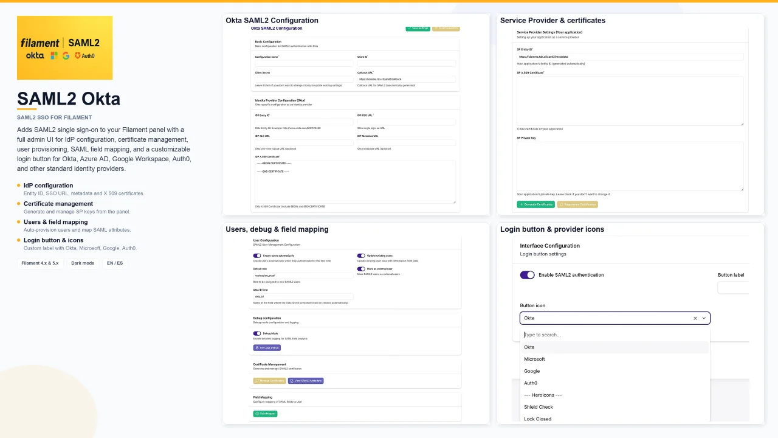Image resolution: width=778 pixels, height=438 pixels.
Task: Click the SP Private Key textarea
Action: coord(630,167)
